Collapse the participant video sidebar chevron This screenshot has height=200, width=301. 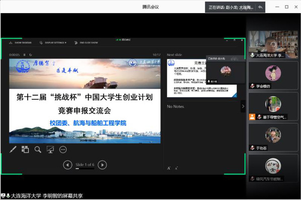(243, 106)
